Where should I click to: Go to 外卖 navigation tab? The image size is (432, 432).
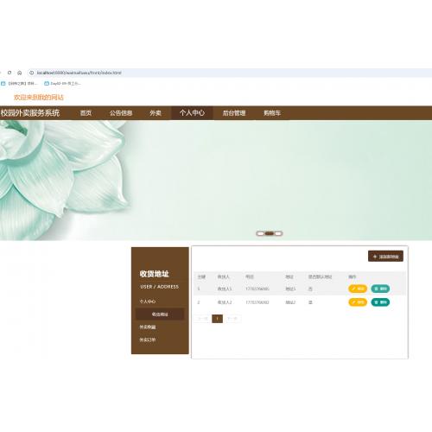click(x=156, y=113)
